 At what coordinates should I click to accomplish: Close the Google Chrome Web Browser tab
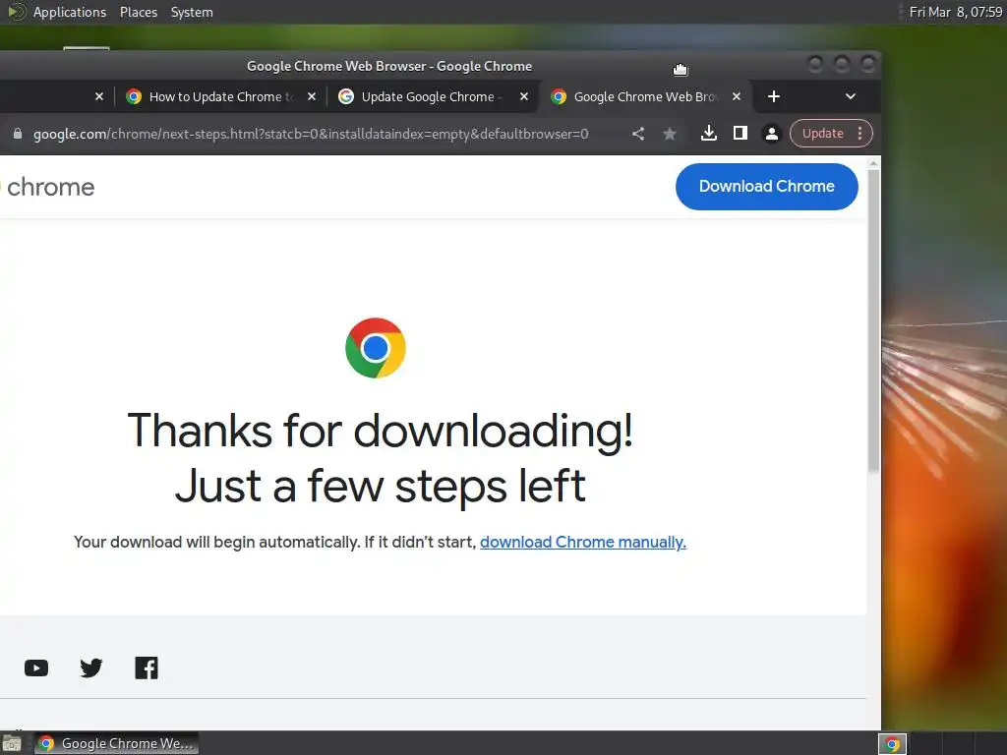[737, 96]
